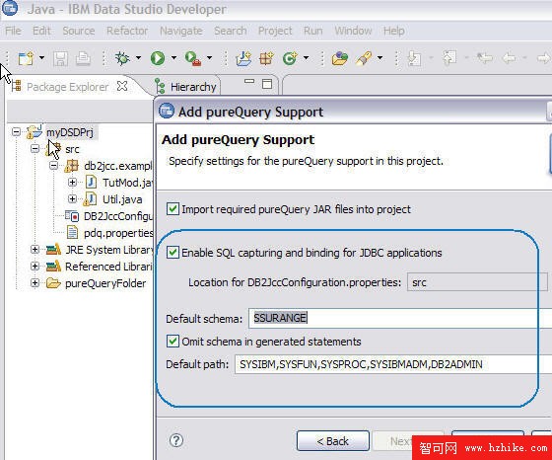Screen dimensions: 552x460
Task: Open the Search menu
Action: coord(231,31)
